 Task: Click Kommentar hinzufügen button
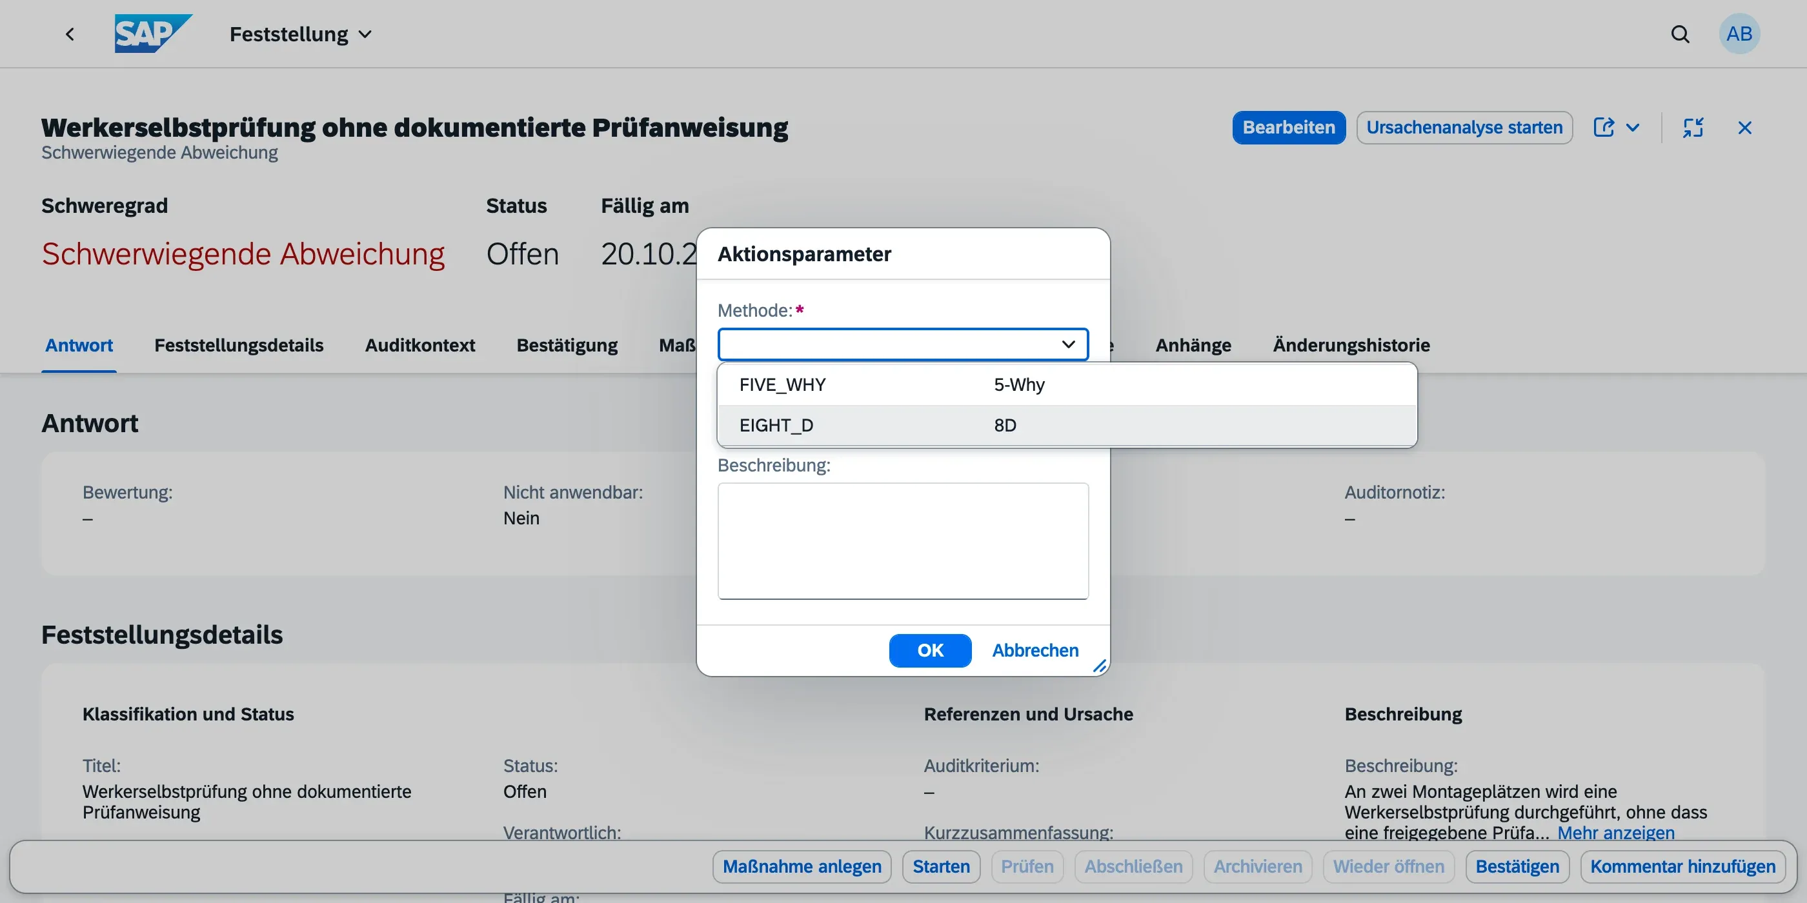(x=1682, y=866)
